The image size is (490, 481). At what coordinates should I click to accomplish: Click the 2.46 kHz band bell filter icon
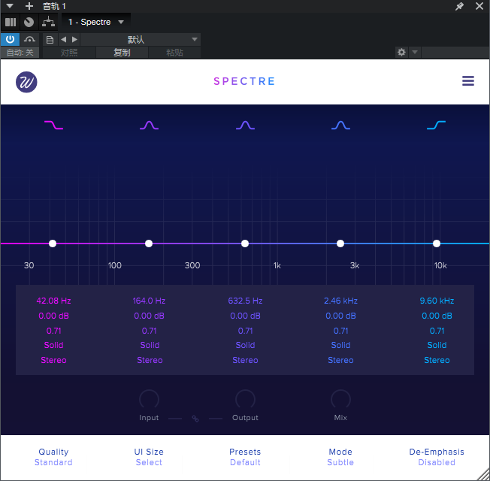pos(340,125)
